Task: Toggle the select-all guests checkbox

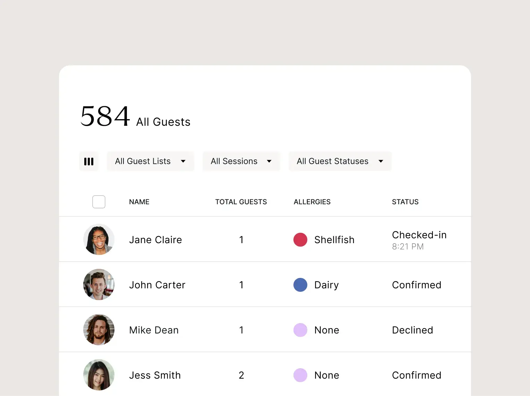Action: coord(99,202)
